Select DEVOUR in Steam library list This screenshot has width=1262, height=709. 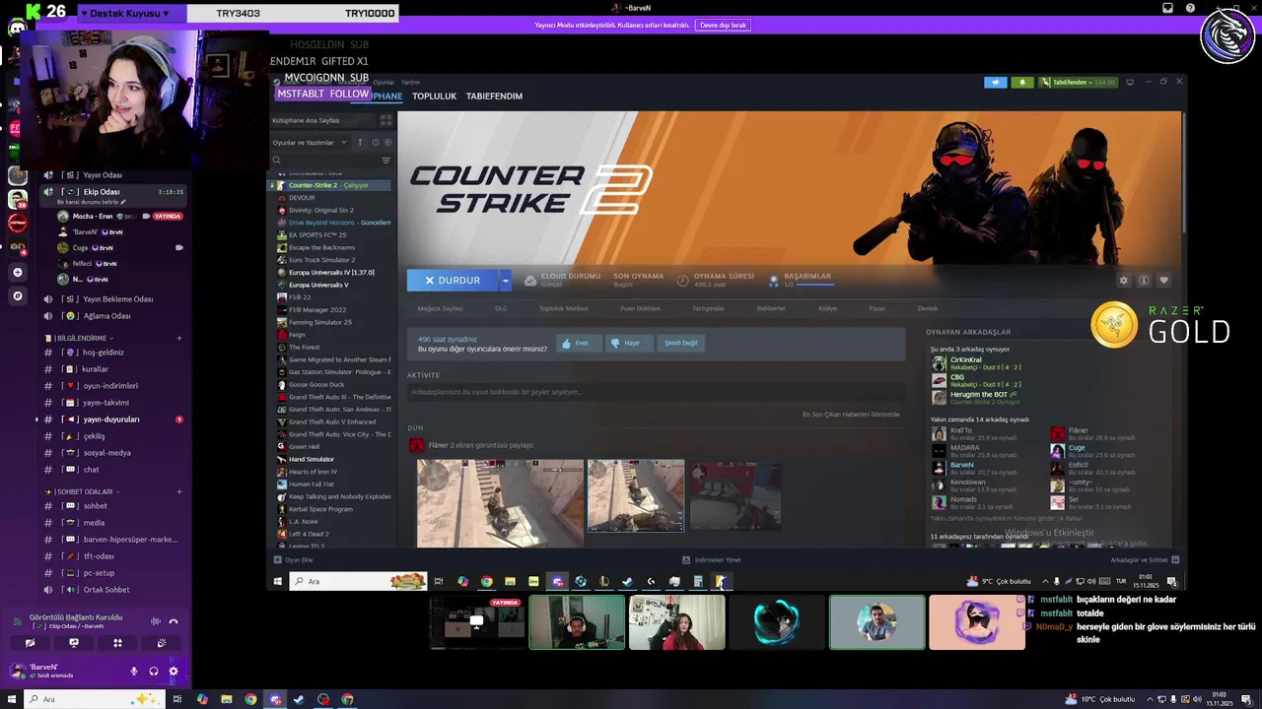[x=302, y=198]
